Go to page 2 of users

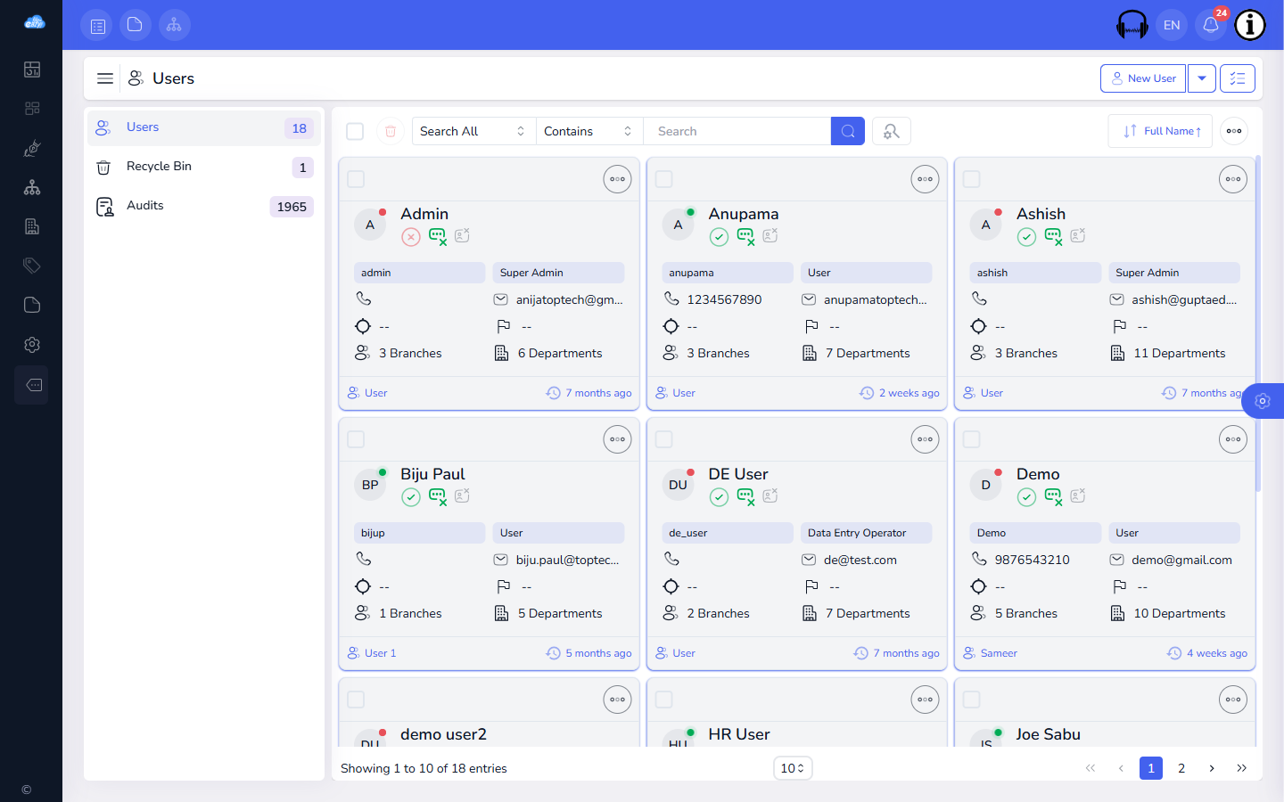pos(1181,768)
